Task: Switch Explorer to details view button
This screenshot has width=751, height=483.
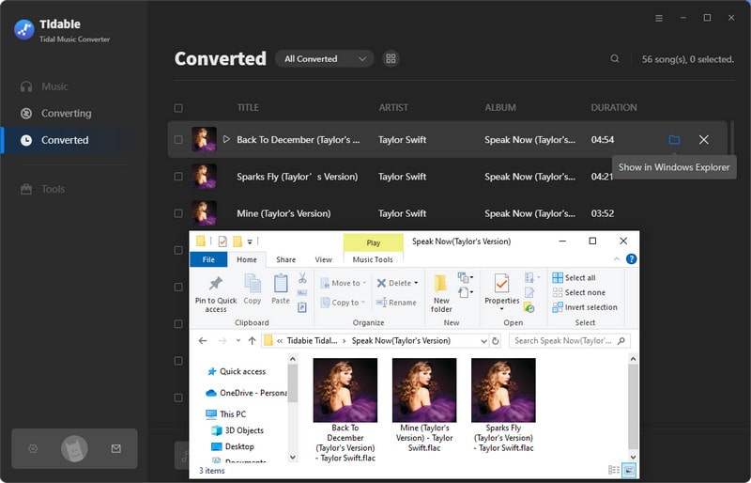Action: (614, 470)
